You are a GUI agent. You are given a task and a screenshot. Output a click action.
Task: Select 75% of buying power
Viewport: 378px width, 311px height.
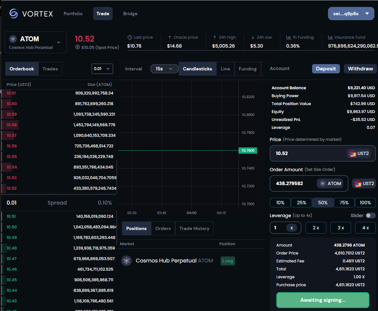(344, 203)
